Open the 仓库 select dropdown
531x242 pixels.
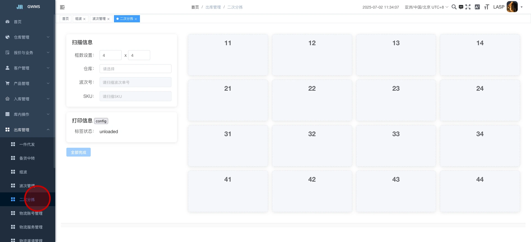135,69
